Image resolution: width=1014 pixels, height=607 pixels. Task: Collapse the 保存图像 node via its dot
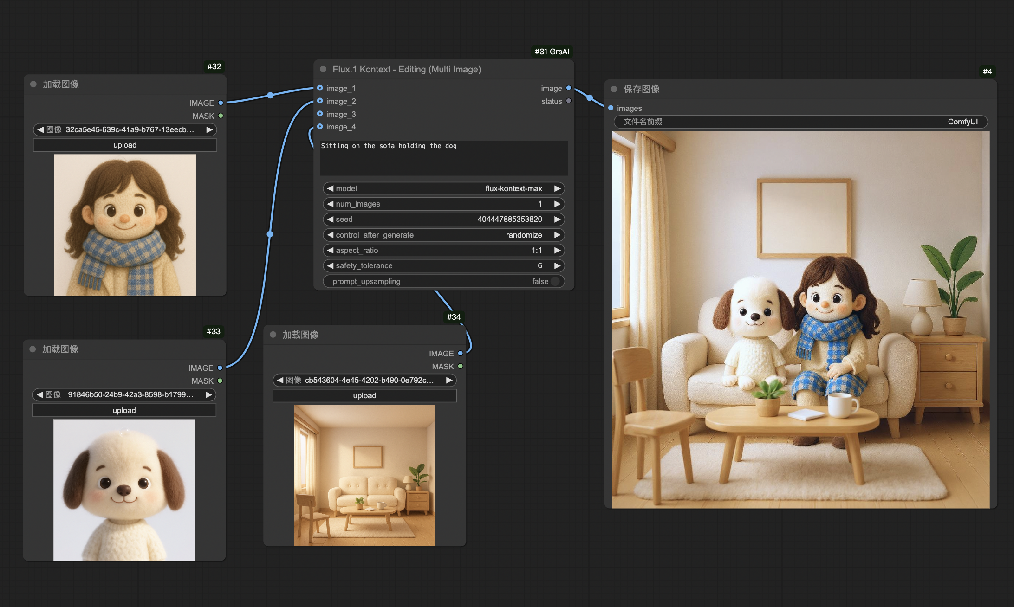pyautogui.click(x=614, y=89)
